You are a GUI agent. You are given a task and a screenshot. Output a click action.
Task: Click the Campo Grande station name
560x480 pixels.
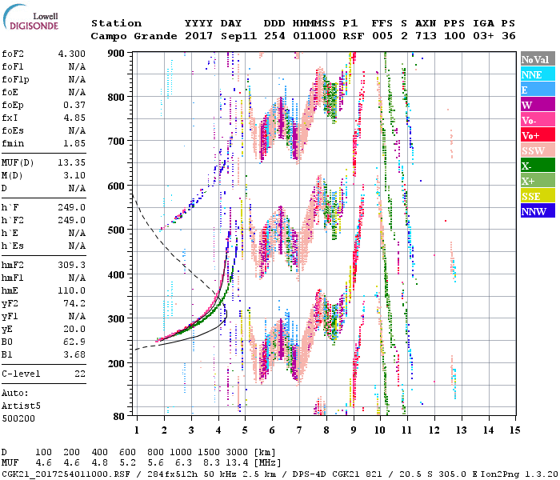coord(134,36)
